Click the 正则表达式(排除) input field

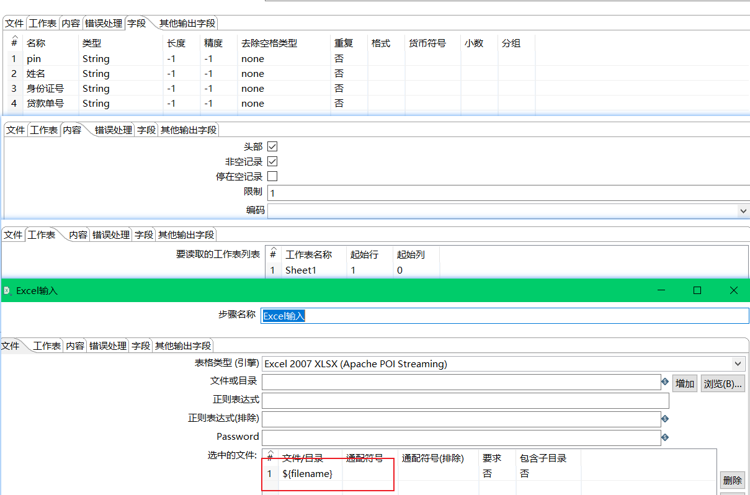click(461, 419)
